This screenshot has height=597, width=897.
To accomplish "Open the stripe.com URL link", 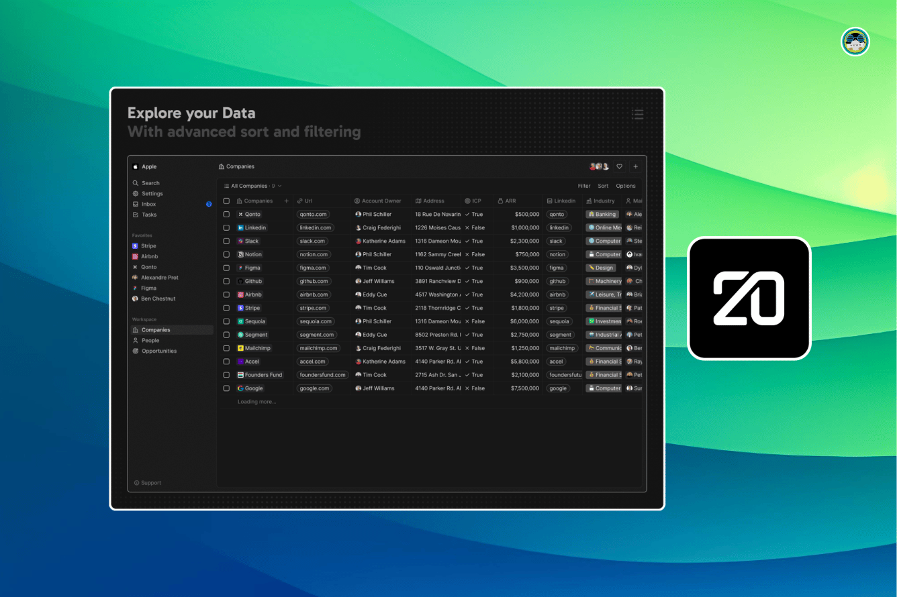I will (x=313, y=308).
